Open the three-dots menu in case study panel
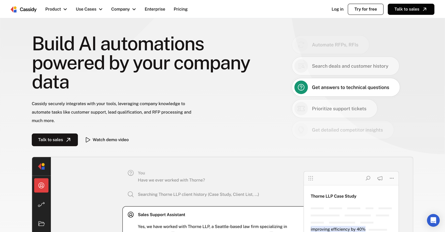 (392, 178)
